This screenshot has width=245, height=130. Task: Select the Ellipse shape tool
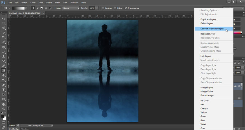click(3, 99)
